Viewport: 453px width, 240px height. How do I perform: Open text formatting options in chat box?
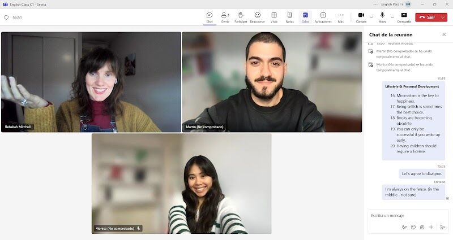(x=404, y=227)
